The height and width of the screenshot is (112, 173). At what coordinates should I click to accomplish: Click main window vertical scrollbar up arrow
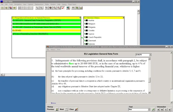[x=138, y=11]
